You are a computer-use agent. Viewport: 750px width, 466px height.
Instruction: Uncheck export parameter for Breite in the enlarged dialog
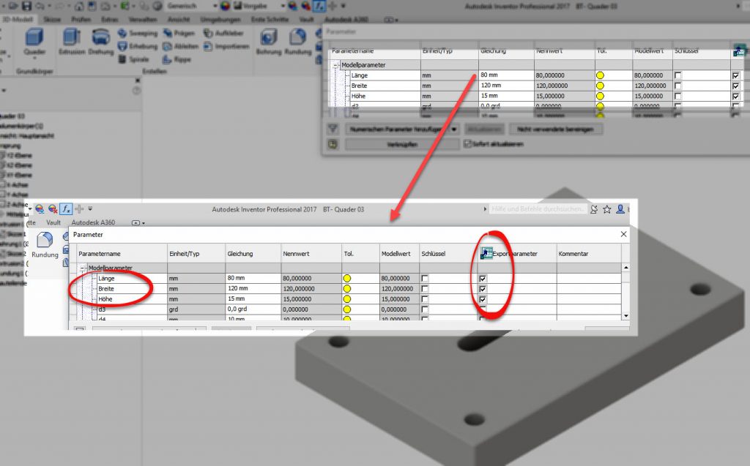click(x=483, y=289)
